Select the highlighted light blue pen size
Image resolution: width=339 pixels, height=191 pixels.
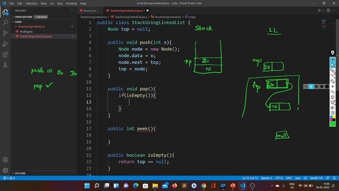point(311,86)
